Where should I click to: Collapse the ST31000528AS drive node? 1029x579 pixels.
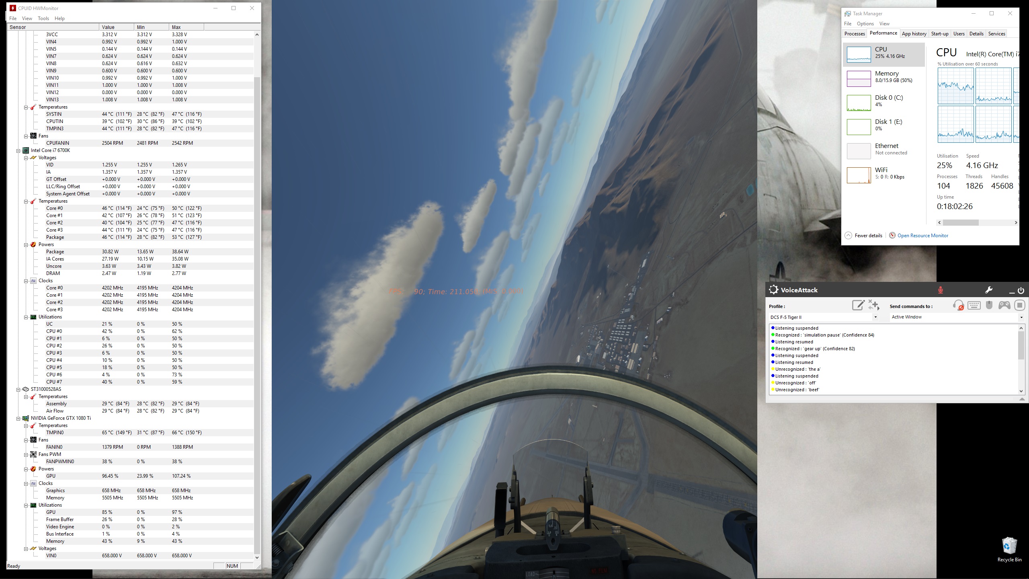pyautogui.click(x=18, y=389)
